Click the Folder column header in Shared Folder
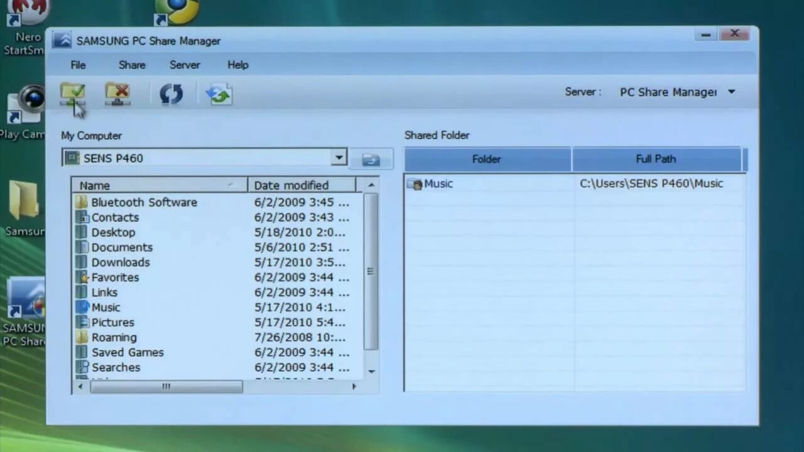Viewport: 804px width, 452px height. tap(487, 159)
